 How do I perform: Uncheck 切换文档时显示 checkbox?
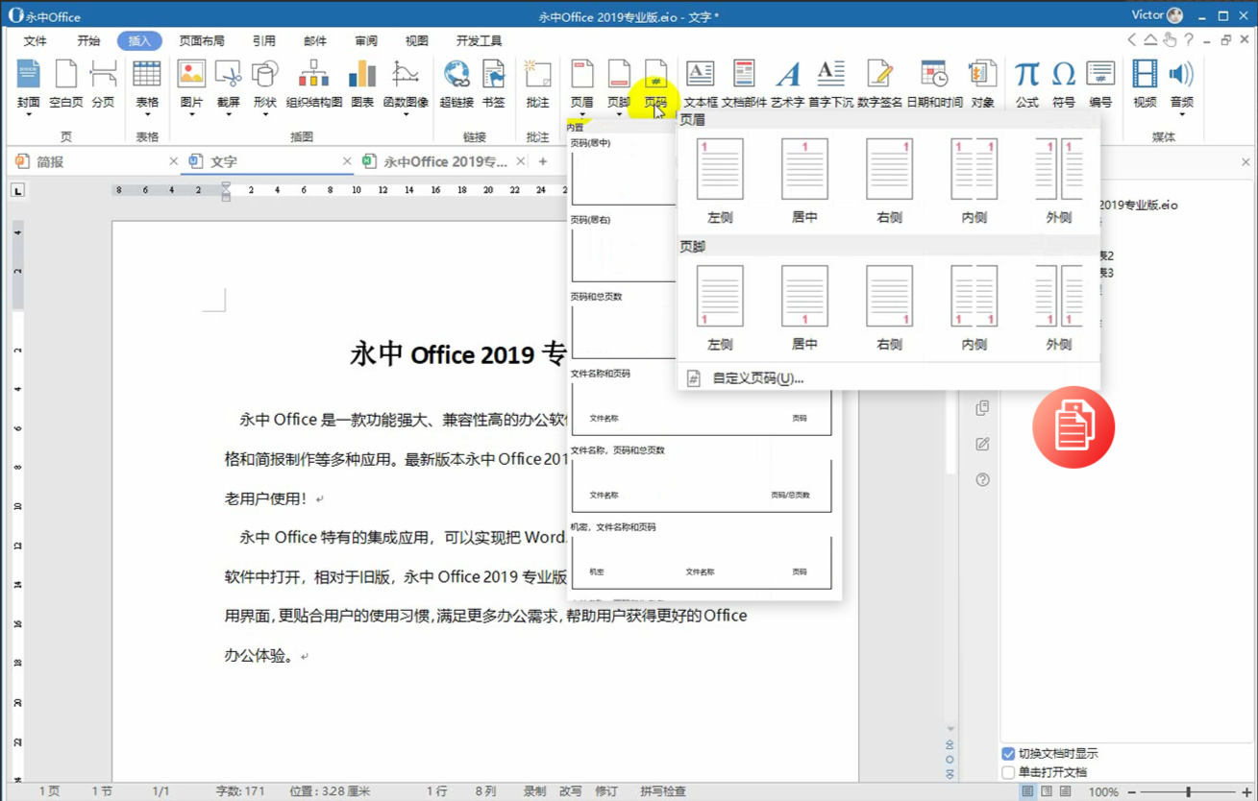(1008, 754)
